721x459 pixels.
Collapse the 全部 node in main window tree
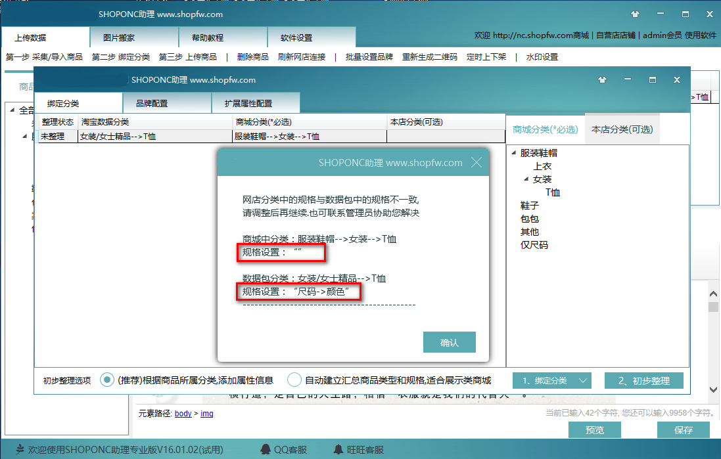(x=12, y=110)
